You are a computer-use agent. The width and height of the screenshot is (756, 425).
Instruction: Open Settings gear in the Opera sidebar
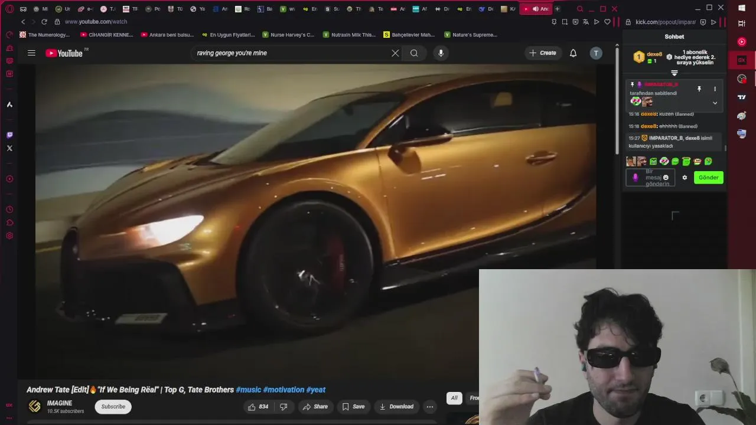[x=9, y=236]
